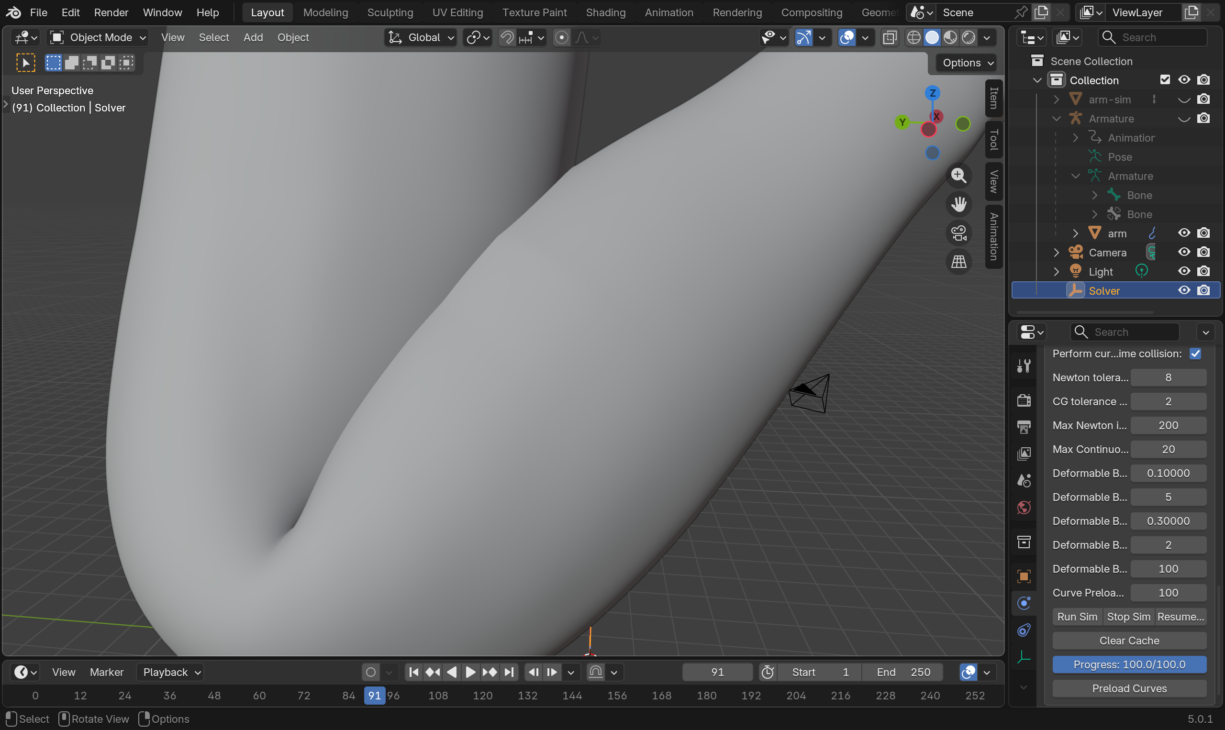The height and width of the screenshot is (730, 1225).
Task: Open the Render menu
Action: 111,12
